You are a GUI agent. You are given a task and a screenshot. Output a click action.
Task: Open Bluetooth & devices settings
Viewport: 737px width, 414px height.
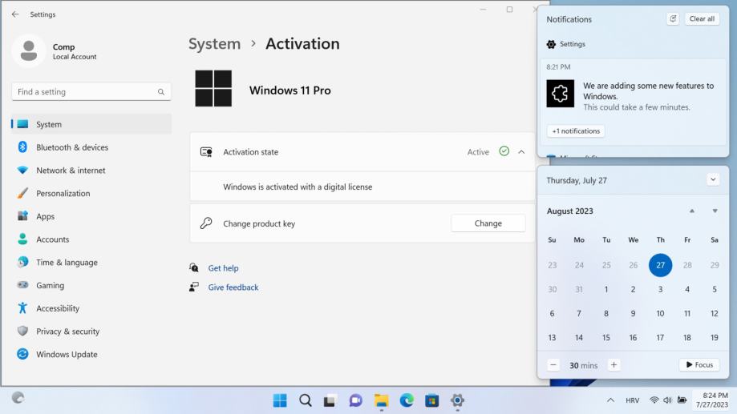(72, 147)
